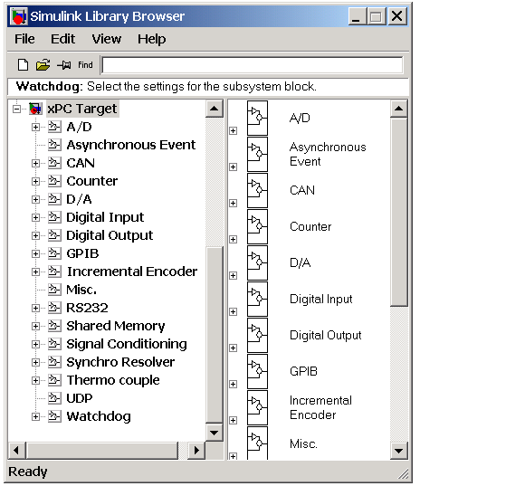Image resolution: width=525 pixels, height=486 pixels.
Task: Select the UDP item in the tree
Action: click(x=79, y=398)
